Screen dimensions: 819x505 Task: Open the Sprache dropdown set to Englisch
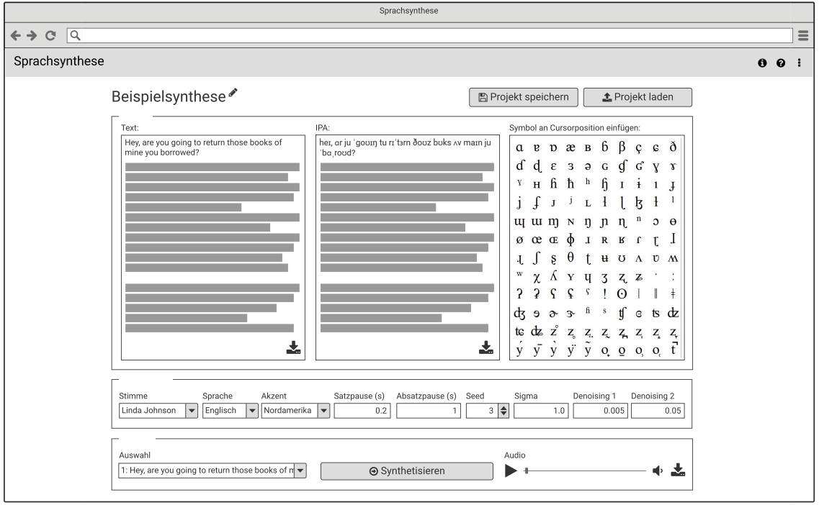(x=252, y=411)
